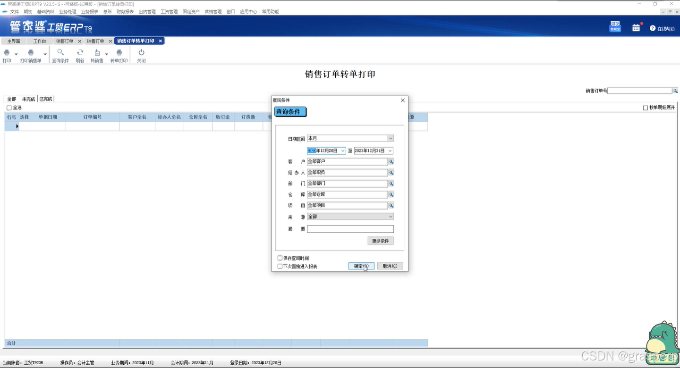Screen dimensions: 680x368
Task: Switch to the 工作台 tab
Action: (40, 41)
